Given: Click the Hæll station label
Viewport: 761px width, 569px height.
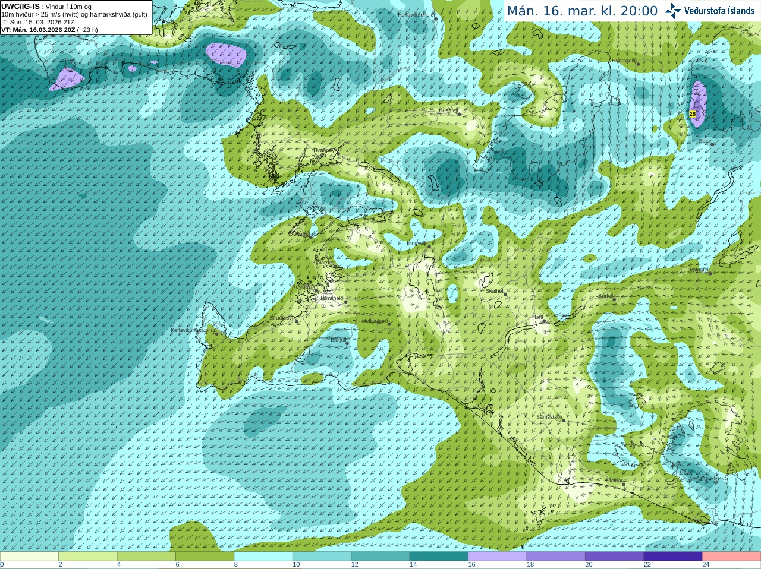Looking at the screenshot, I should [537, 317].
